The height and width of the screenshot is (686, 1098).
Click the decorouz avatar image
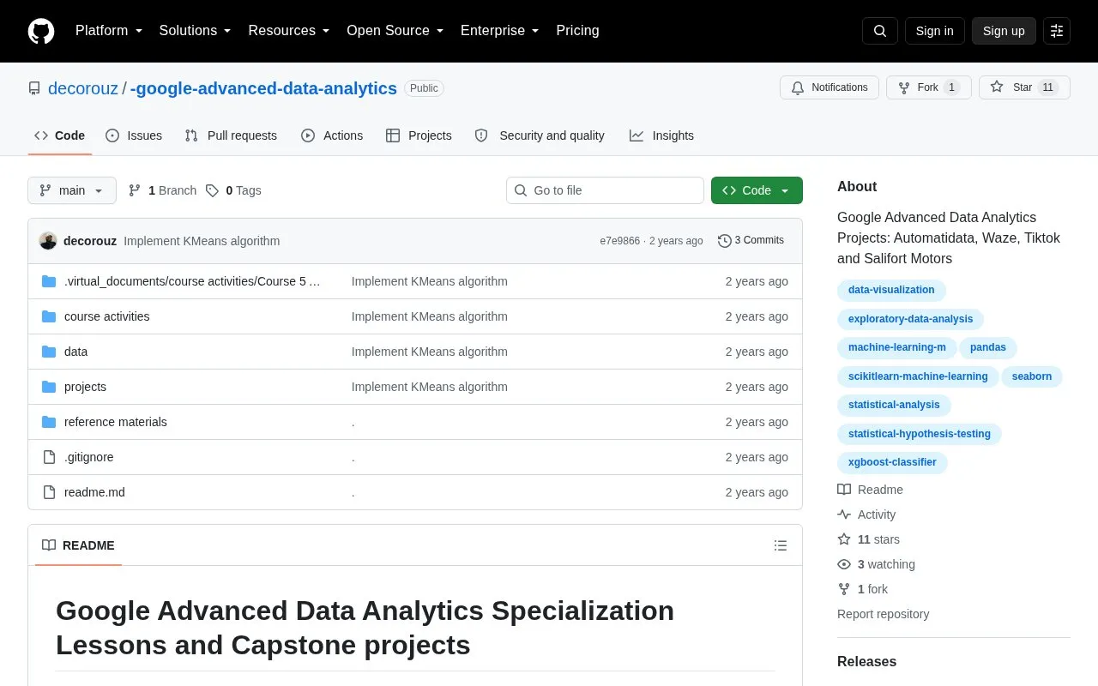[x=48, y=241]
